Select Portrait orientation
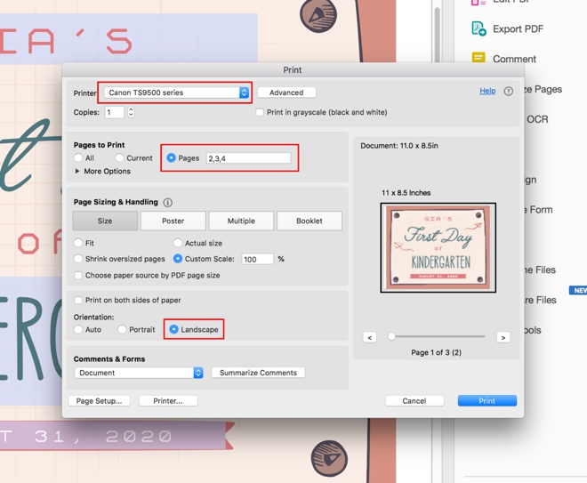587x483 pixels. point(122,329)
